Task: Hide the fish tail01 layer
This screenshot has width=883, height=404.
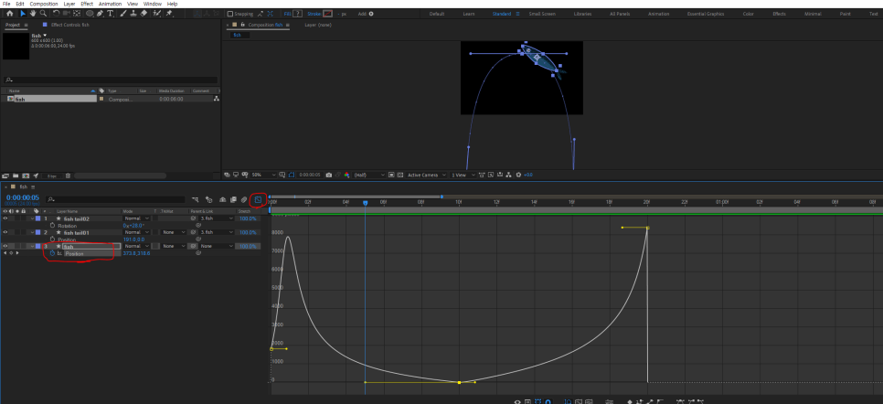Action: click(x=5, y=231)
